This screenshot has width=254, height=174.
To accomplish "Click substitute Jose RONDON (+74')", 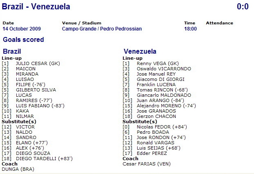I will tap(161, 137).
